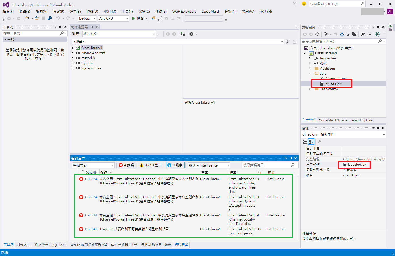This screenshot has height=256, width=395.
Task: Click the Open File folder icon
Action: (x=37, y=18)
